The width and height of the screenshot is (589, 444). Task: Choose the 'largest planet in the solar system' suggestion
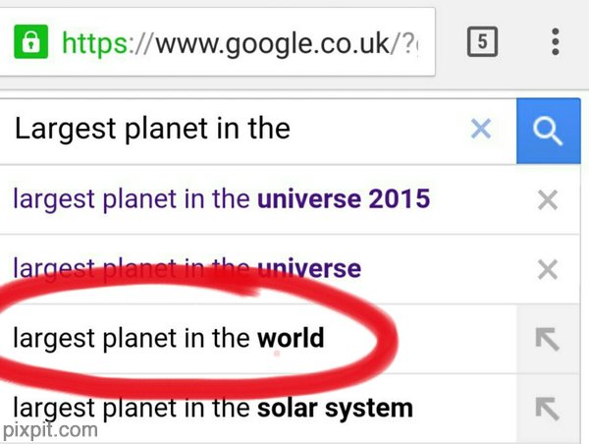pos(211,407)
